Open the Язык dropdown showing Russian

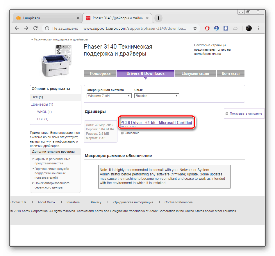pyautogui.click(x=157, y=96)
